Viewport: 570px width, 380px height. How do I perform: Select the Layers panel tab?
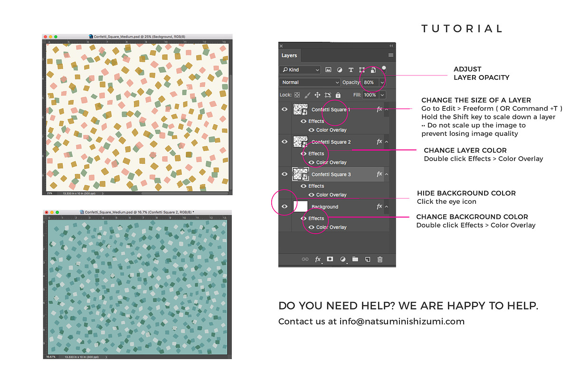(289, 56)
